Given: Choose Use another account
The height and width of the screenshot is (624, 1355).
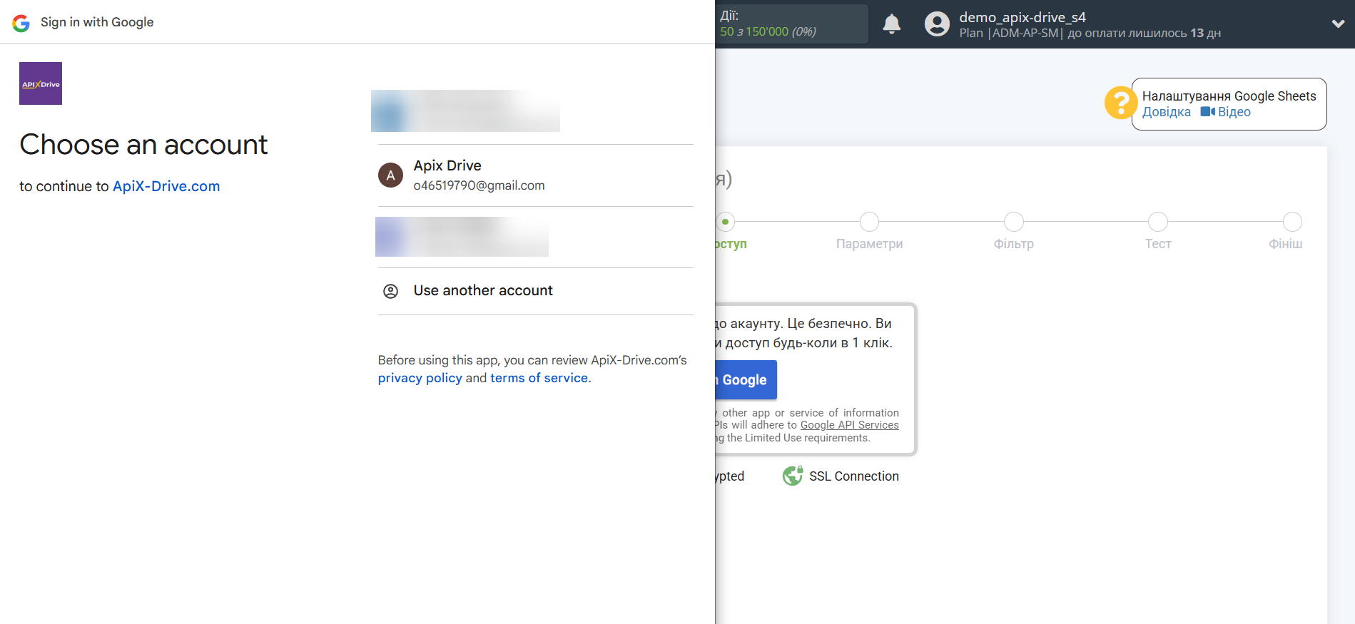Looking at the screenshot, I should click(x=535, y=291).
